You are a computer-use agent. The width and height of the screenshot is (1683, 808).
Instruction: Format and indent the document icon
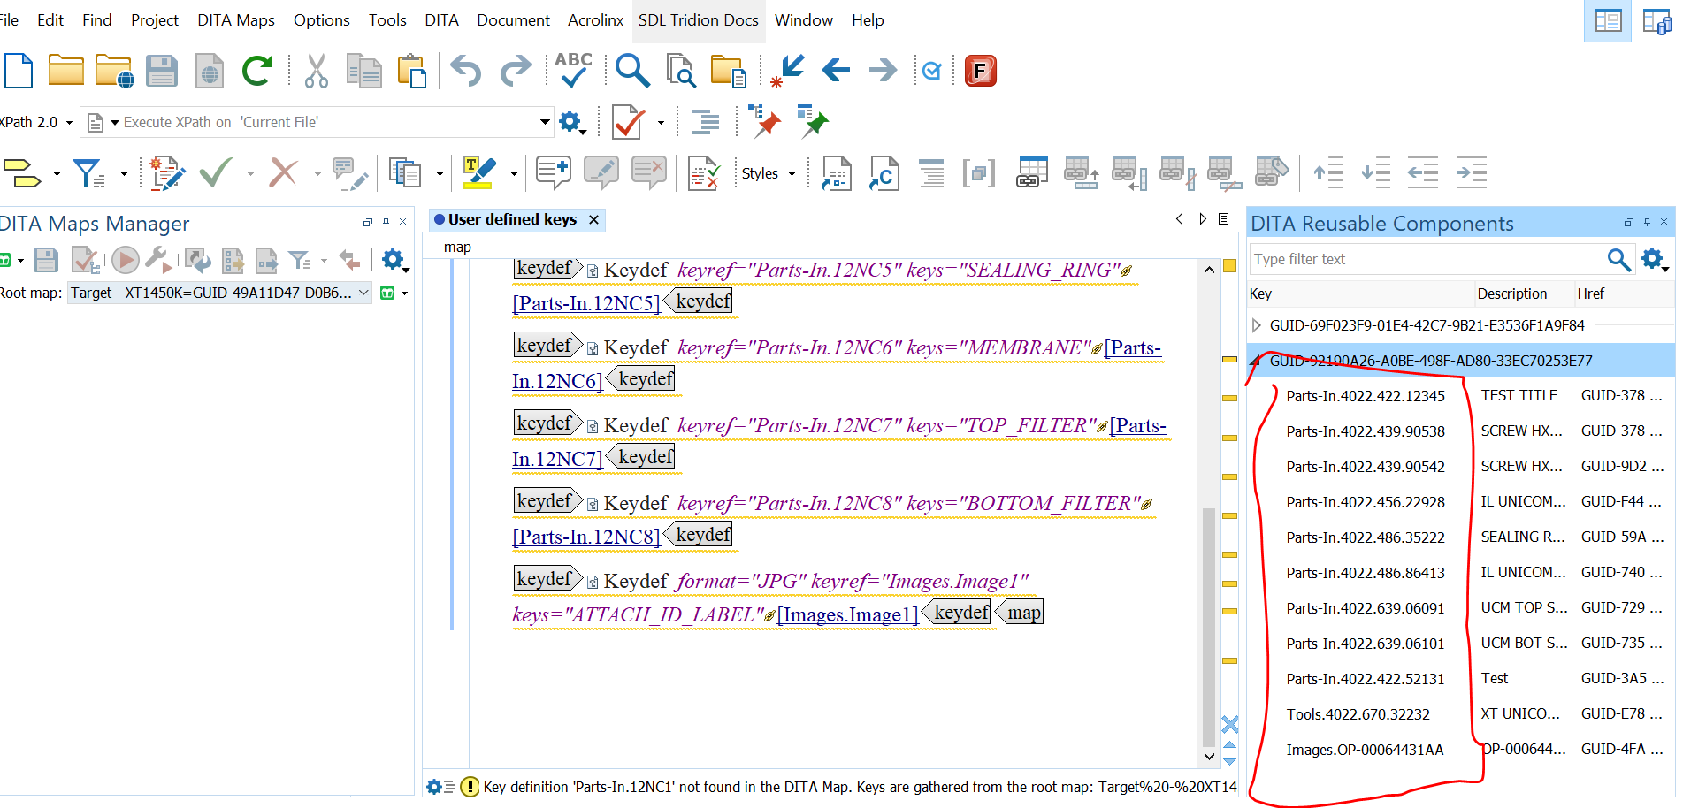[705, 122]
